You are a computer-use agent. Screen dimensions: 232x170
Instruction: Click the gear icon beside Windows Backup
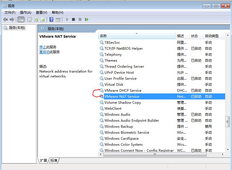coord(102,126)
